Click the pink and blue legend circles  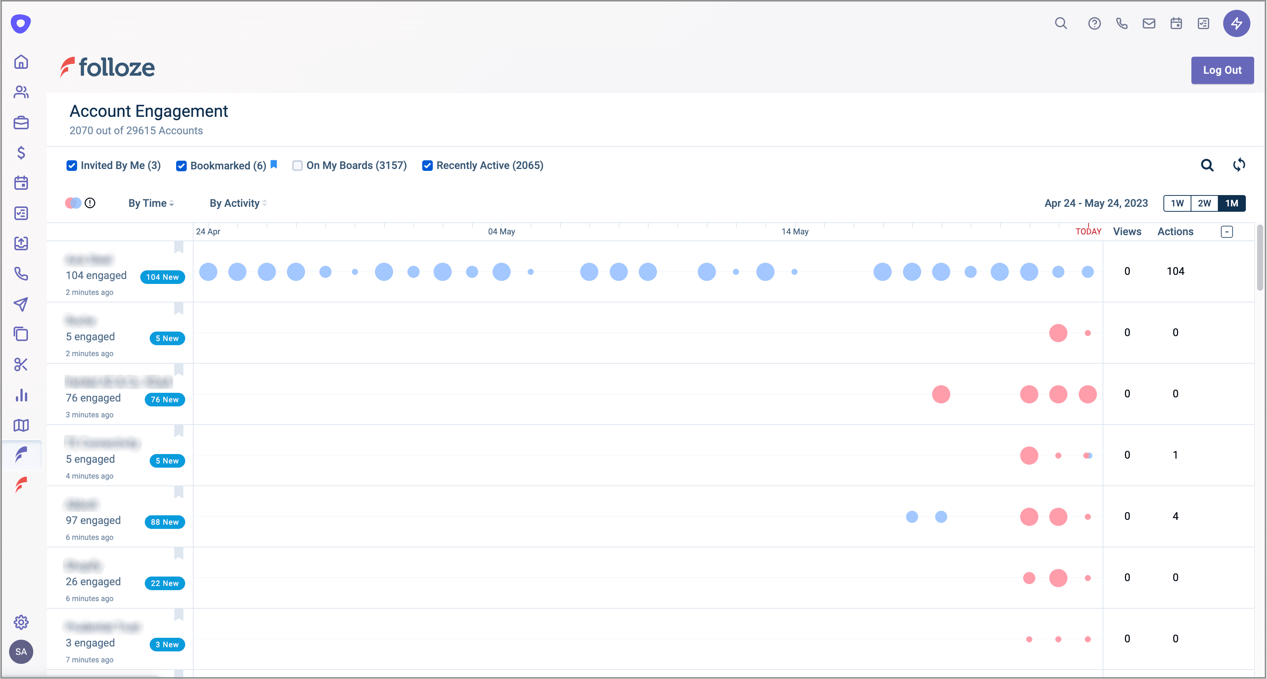tap(73, 203)
